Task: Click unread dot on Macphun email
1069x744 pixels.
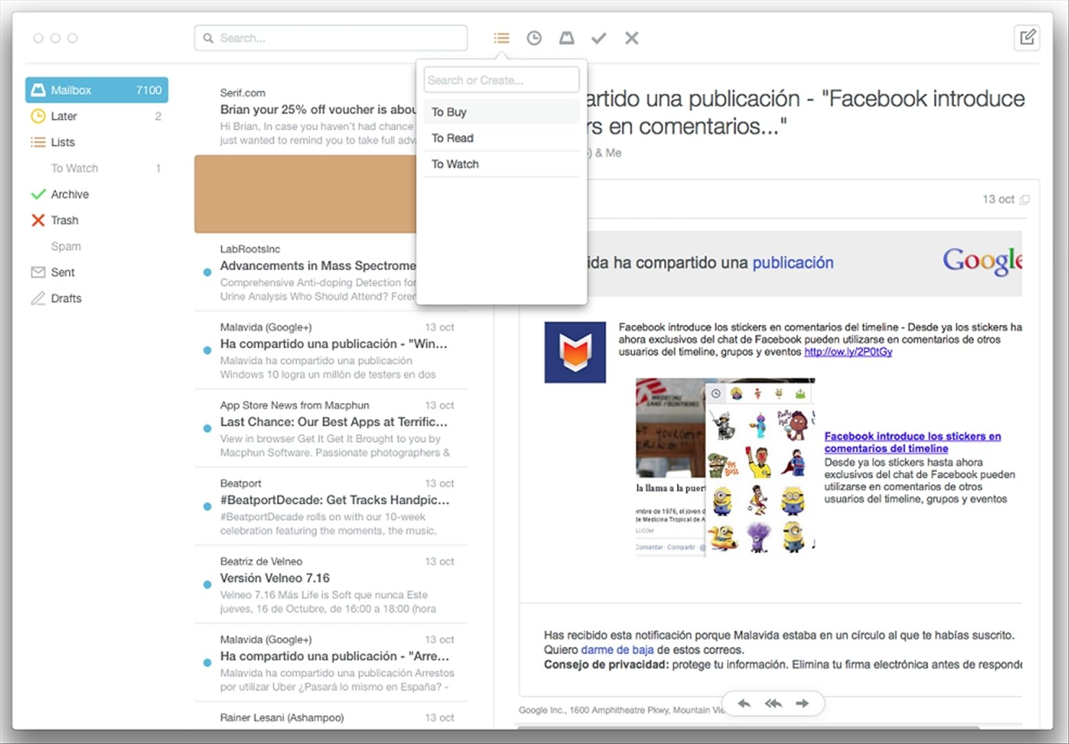Action: click(x=207, y=428)
